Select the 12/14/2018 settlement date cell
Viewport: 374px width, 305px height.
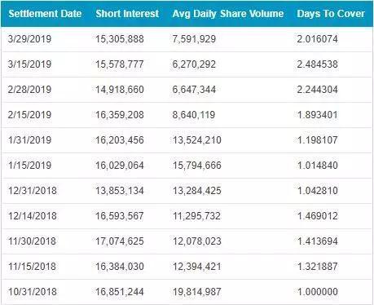pos(33,216)
